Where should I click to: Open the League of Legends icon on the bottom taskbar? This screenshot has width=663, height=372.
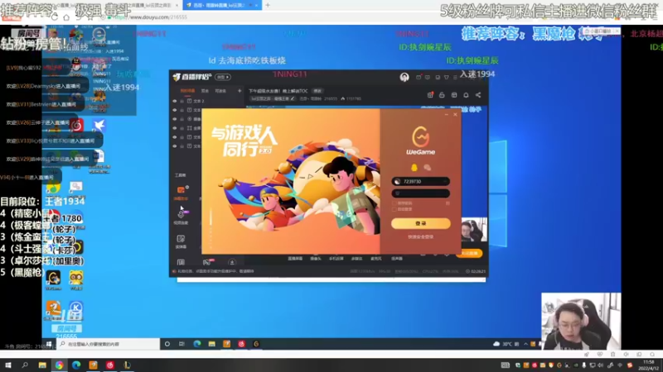pos(127,365)
